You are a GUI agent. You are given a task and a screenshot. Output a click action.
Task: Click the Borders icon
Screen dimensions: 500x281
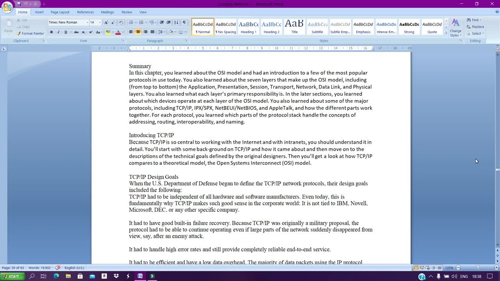click(x=180, y=32)
